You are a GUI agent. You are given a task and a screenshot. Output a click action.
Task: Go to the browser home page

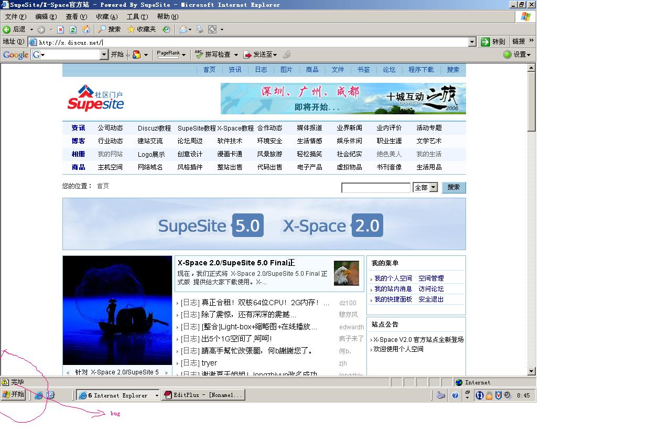(x=86, y=29)
